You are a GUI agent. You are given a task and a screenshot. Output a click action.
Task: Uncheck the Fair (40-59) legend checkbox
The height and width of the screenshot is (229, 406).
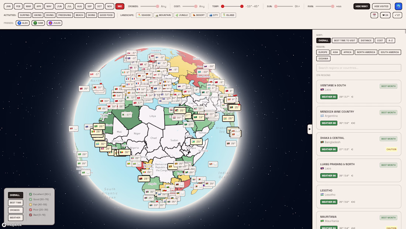click(x=31, y=205)
